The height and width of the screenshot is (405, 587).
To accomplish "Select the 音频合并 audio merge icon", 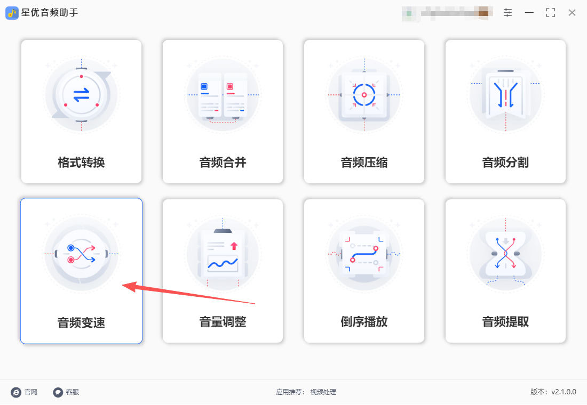I will coord(223,95).
